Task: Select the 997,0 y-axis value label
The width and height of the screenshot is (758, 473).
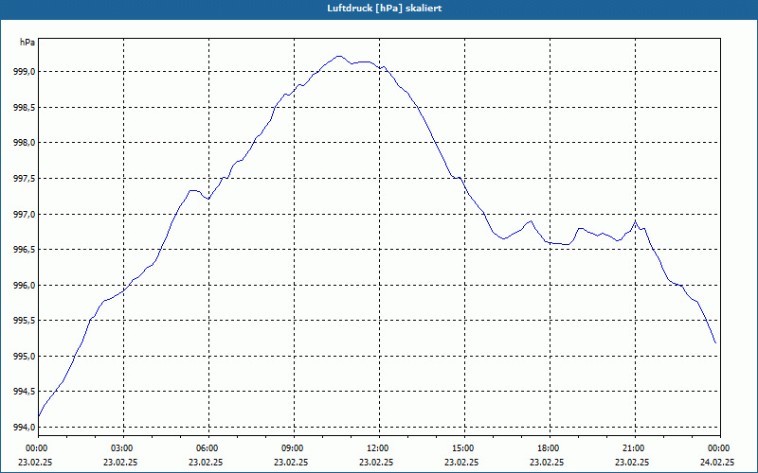Action: 24,214
